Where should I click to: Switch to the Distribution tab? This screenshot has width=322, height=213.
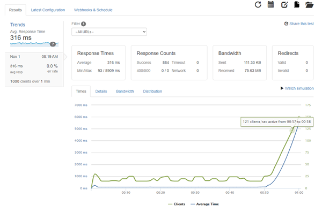[152, 92]
